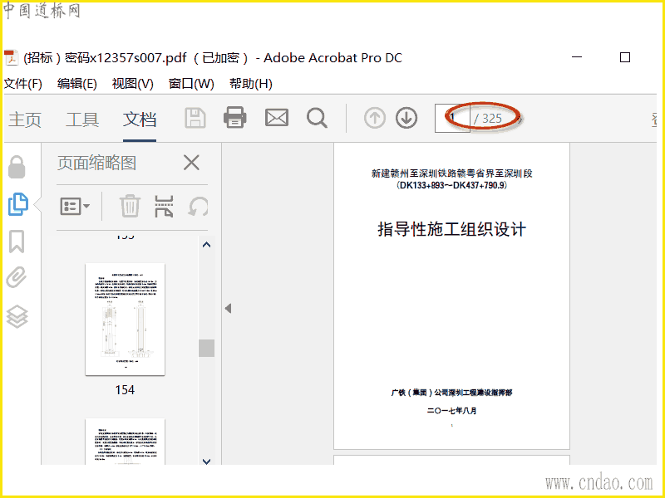Toggle the page thumbnails panel icon
Viewport: 665px width, 498px height.
[x=17, y=204]
